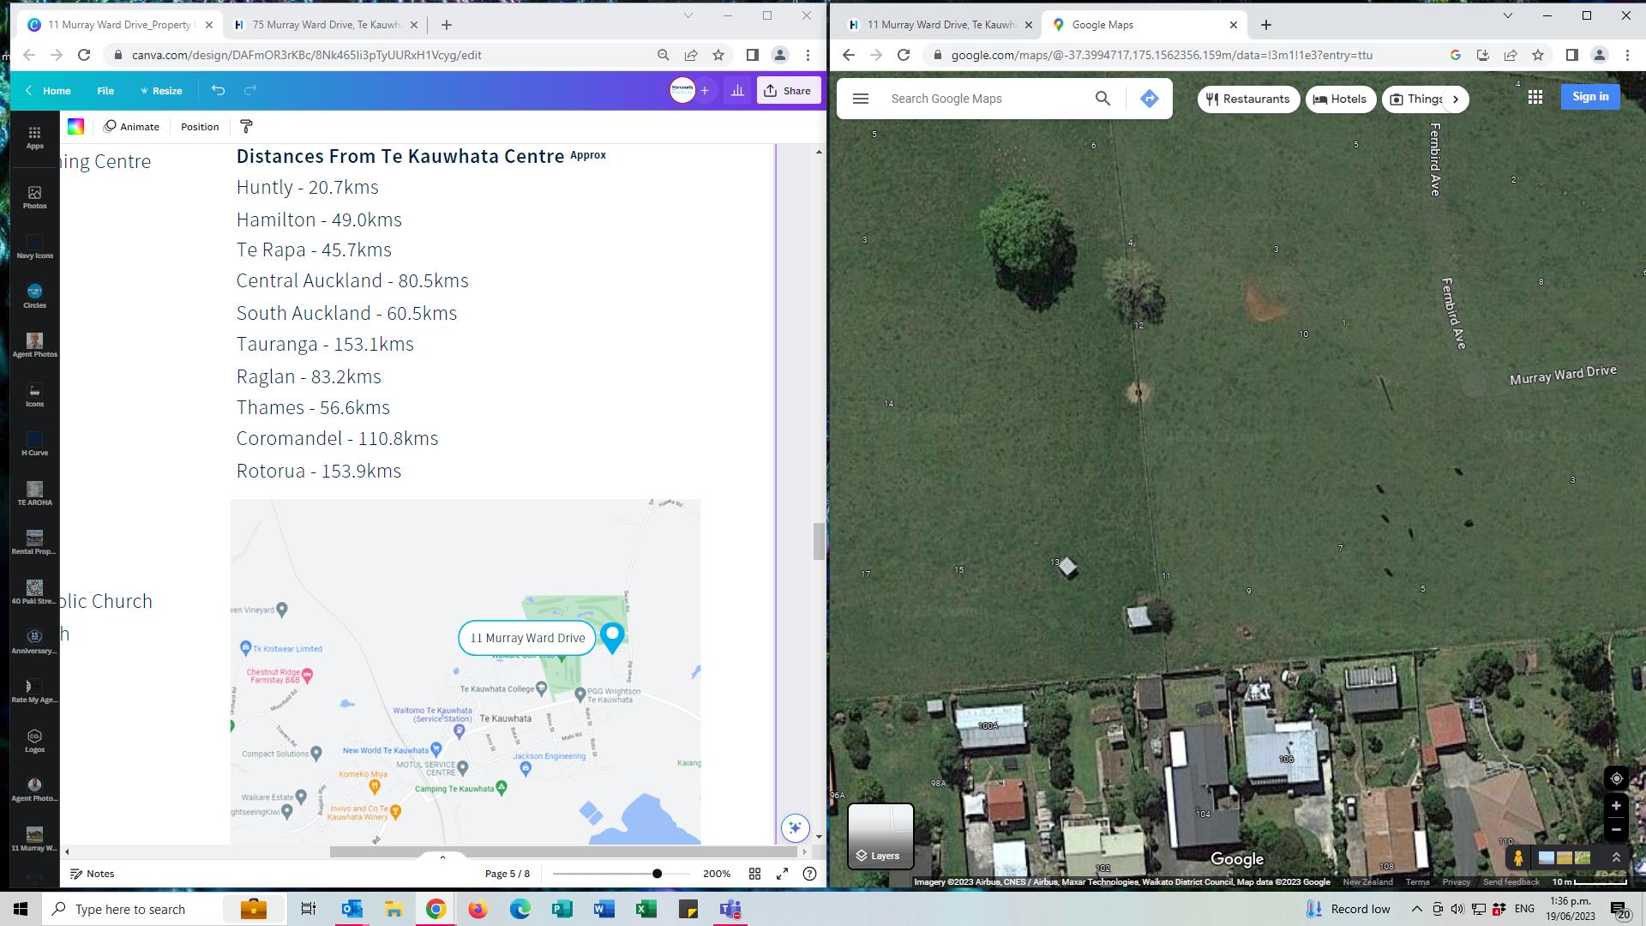Click the Google Maps Sign in button
1646x926 pixels.
[x=1589, y=97]
